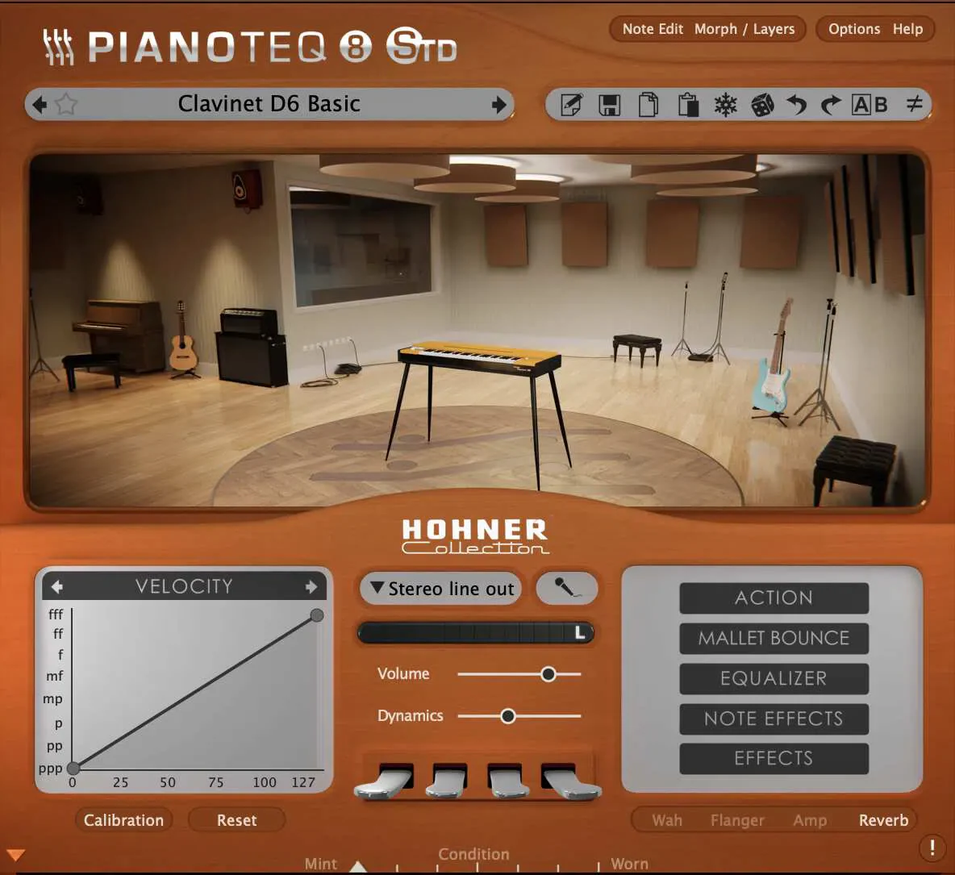The width and height of the screenshot is (955, 875).
Task: Click the edit preset pencil icon
Action: (571, 105)
